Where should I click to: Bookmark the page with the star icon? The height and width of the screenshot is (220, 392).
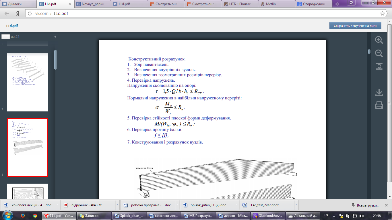point(382,13)
